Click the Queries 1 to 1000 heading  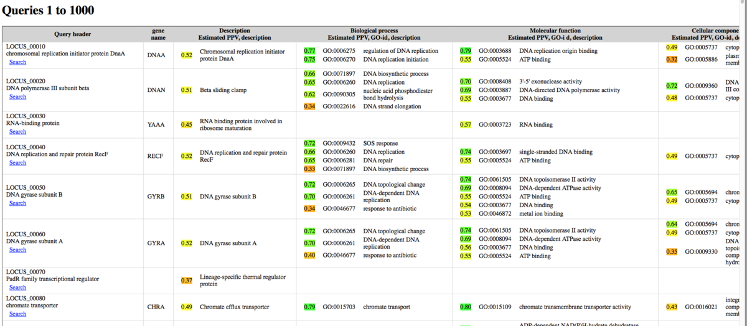point(49,11)
